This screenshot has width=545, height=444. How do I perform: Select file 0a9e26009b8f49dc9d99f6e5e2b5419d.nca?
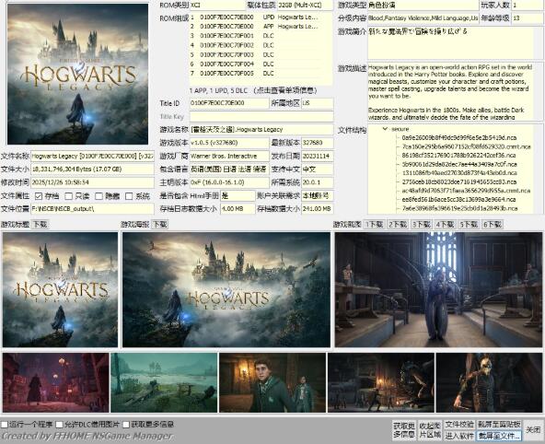tap(459, 138)
